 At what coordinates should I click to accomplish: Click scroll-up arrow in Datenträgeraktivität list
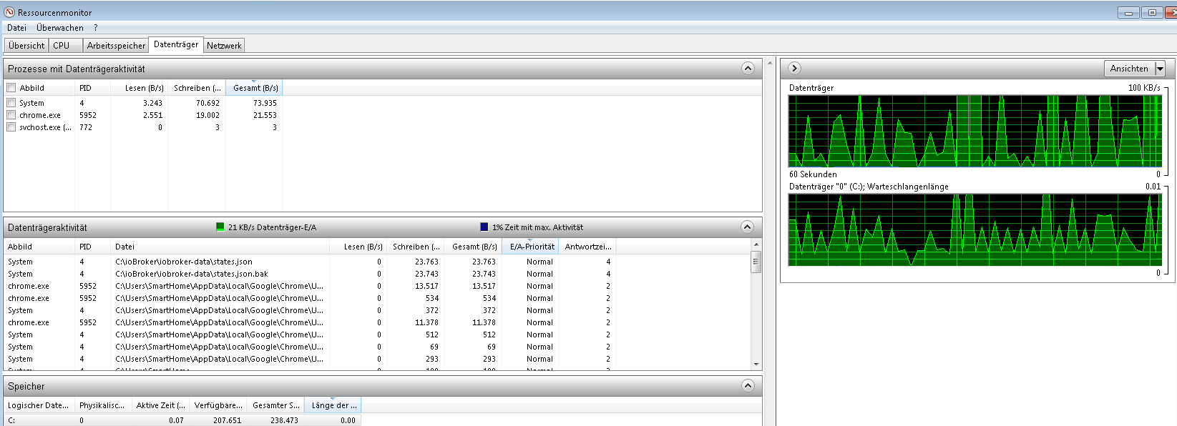pos(756,245)
